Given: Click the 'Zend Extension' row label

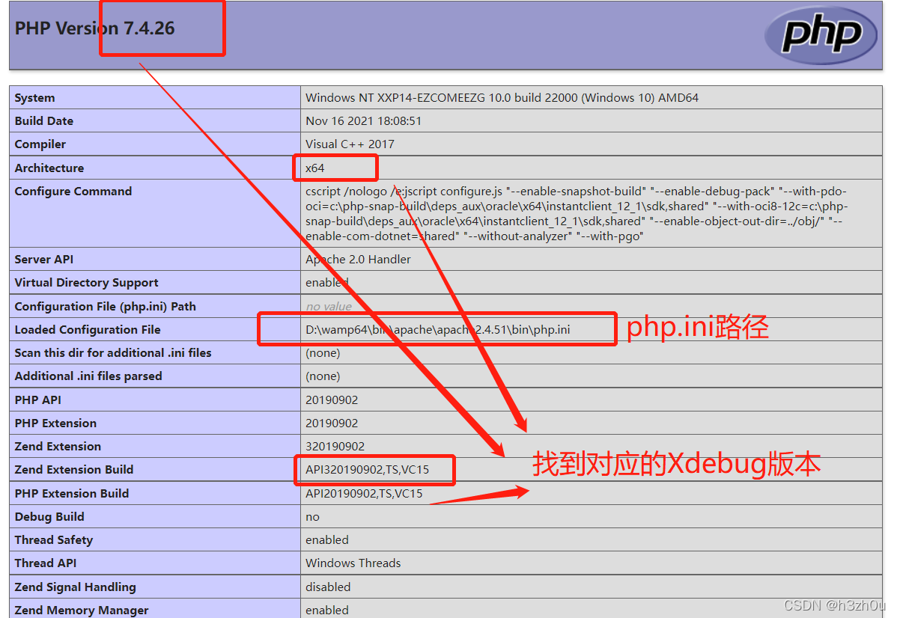Looking at the screenshot, I should click(x=58, y=446).
